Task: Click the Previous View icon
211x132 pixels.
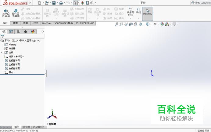Action: [x=126, y=24]
